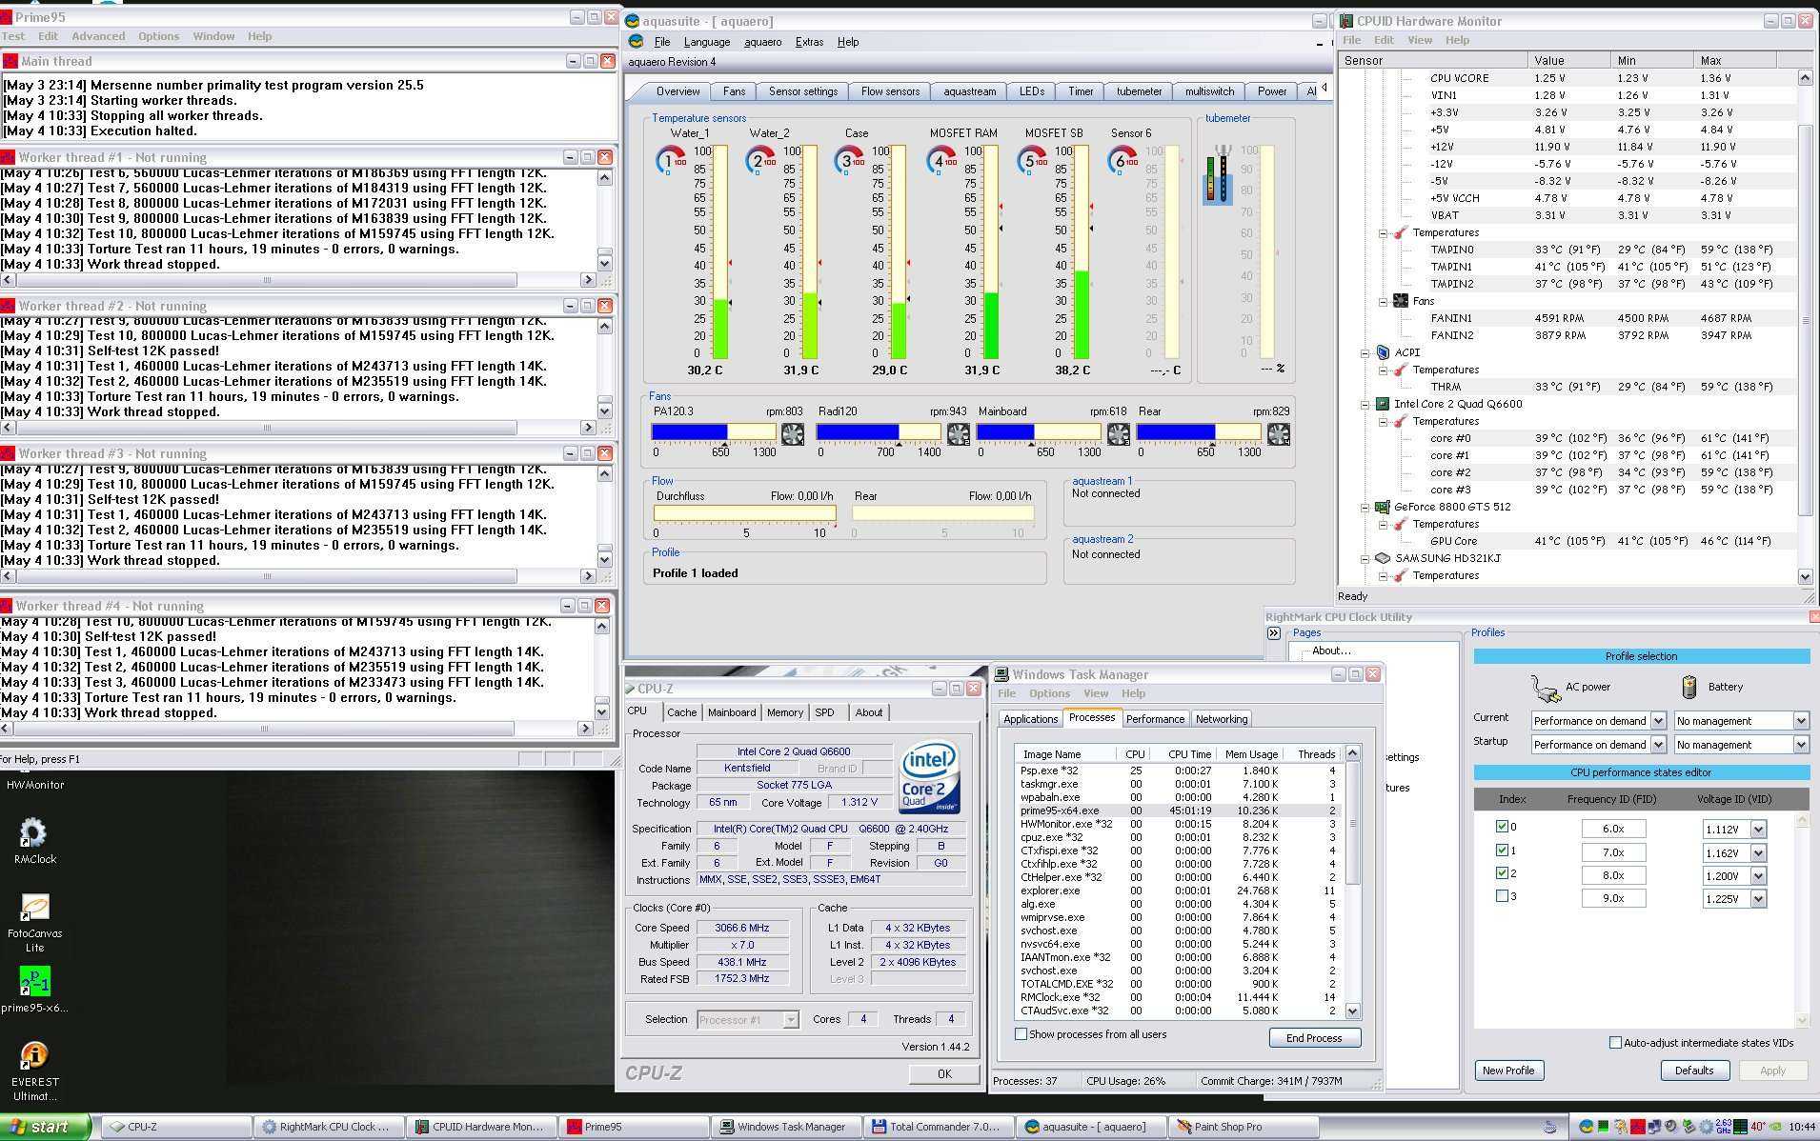Viewport: 1820px width, 1141px height.
Task: Switch to the Fans tab in aquasuite
Action: point(734,91)
